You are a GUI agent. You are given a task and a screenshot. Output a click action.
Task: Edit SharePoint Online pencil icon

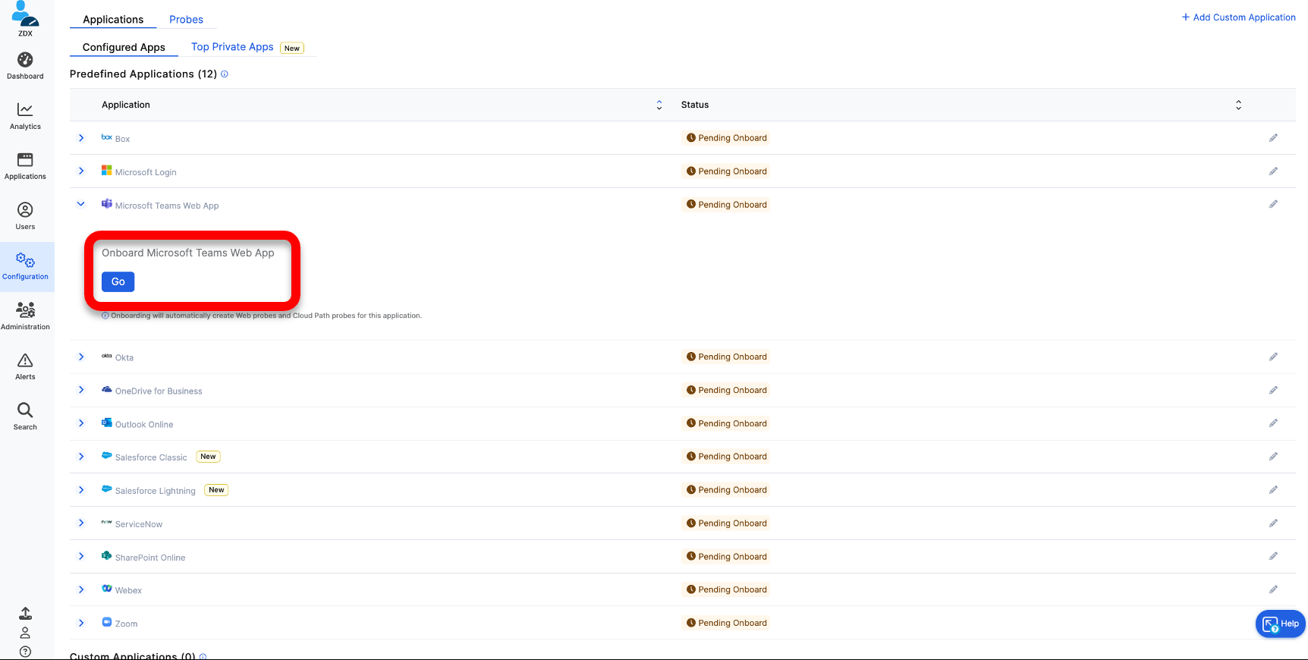pyautogui.click(x=1273, y=556)
